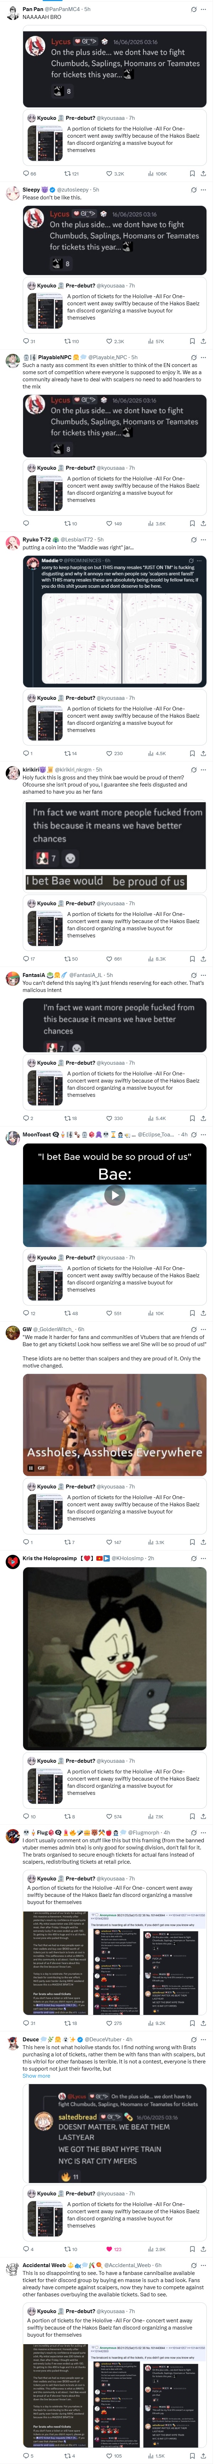Open three-dot menu on GW's tweet
215x2464 pixels.
[x=204, y=1330]
